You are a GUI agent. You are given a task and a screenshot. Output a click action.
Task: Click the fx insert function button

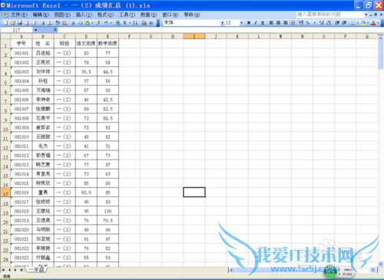click(55, 30)
